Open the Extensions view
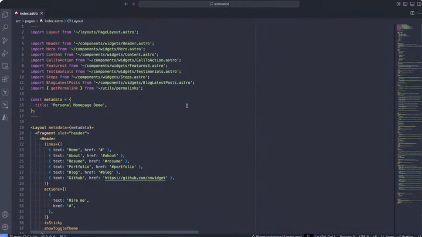The image size is (422, 237). click(x=5, y=79)
